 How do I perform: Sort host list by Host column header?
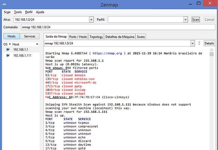coord(25,44)
